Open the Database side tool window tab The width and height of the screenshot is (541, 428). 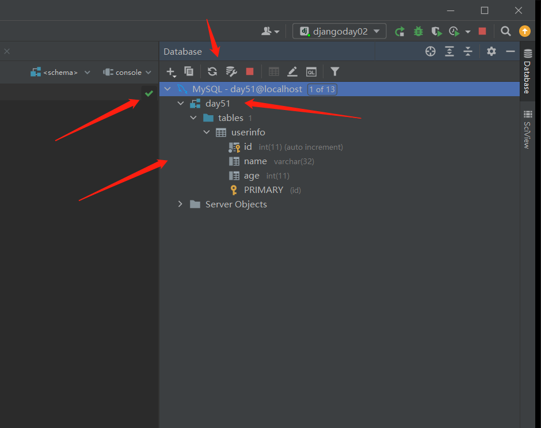(528, 71)
